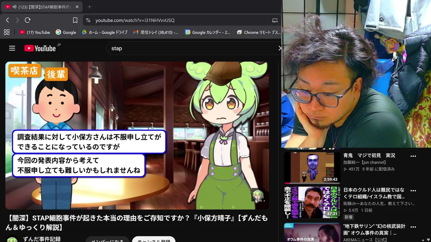Open the apps grid in the bookmarks bar
The image size is (431, 242).
pos(6,32)
